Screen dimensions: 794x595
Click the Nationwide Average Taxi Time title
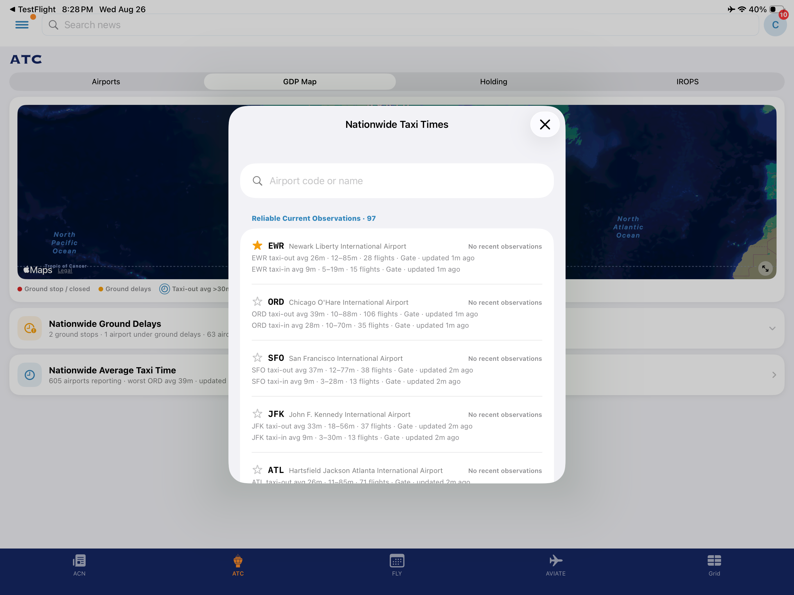[112, 370]
